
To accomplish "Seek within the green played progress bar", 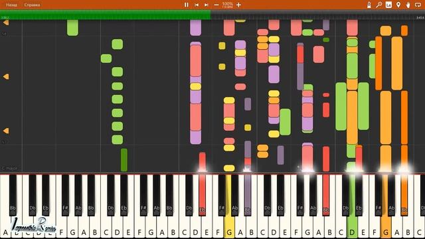I will tap(105, 15).
